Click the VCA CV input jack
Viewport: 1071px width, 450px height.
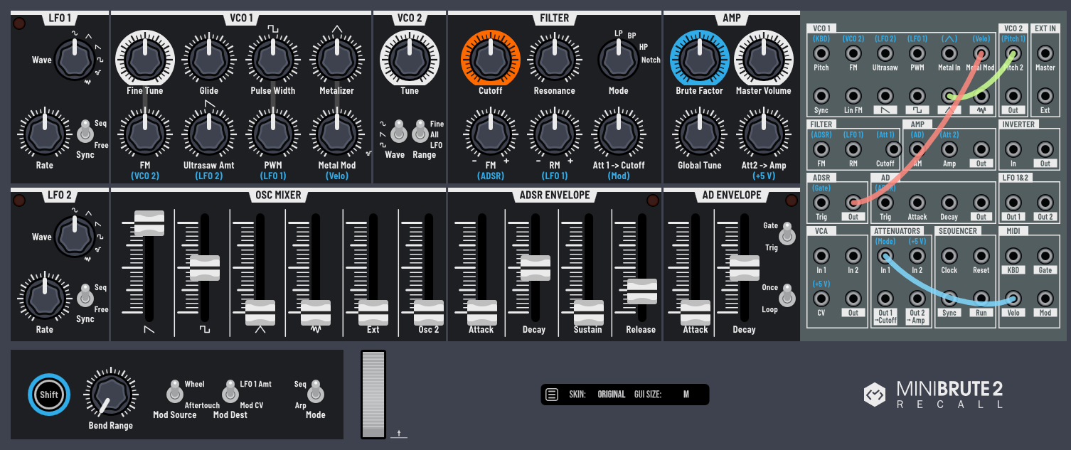pyautogui.click(x=821, y=299)
